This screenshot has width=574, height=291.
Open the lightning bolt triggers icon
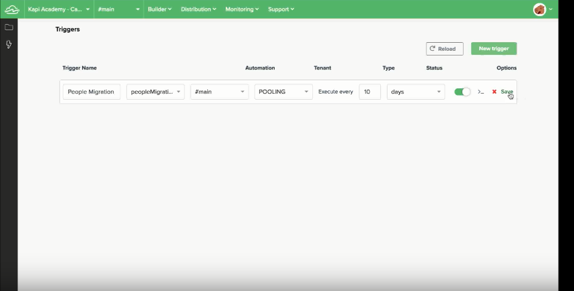pyautogui.click(x=9, y=44)
